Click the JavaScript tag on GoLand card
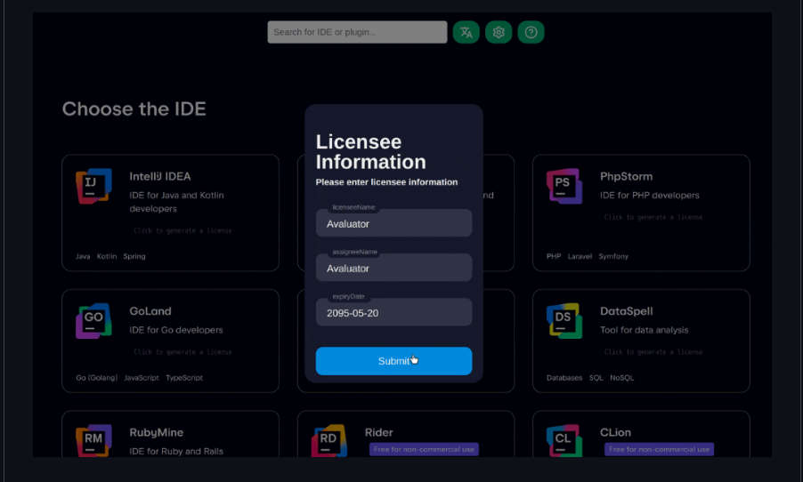 [x=142, y=378]
